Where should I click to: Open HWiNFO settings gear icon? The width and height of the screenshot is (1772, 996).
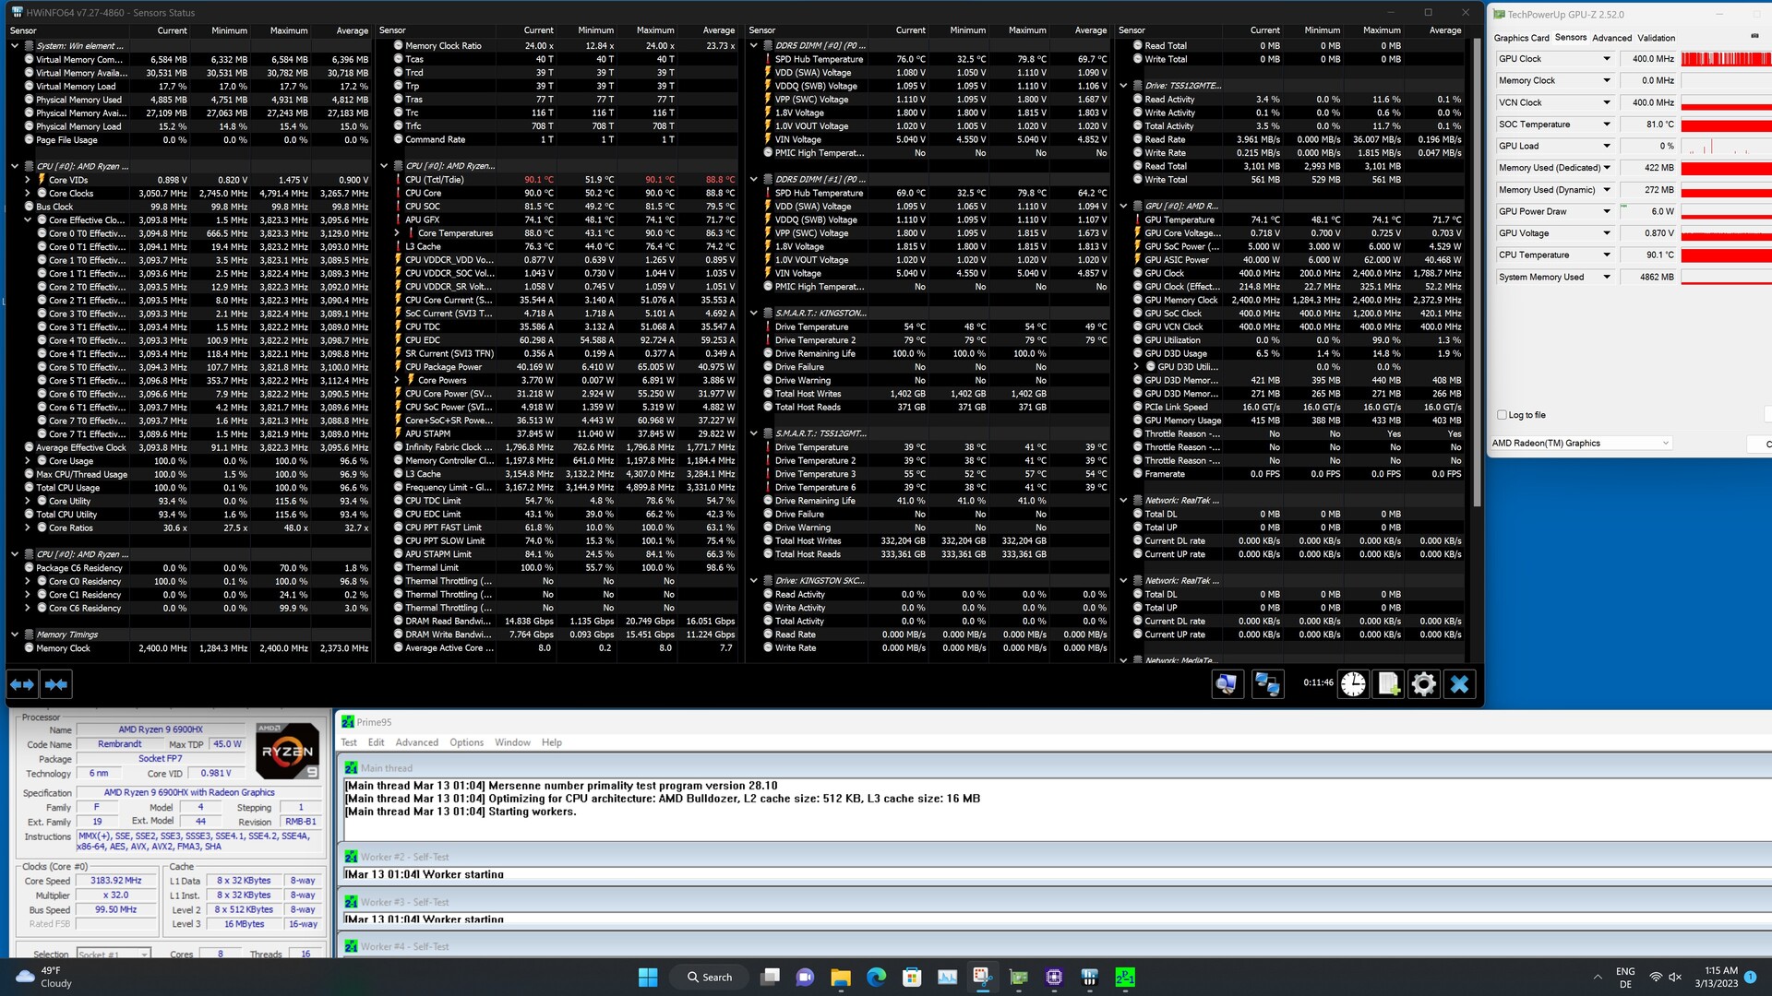coord(1424,684)
